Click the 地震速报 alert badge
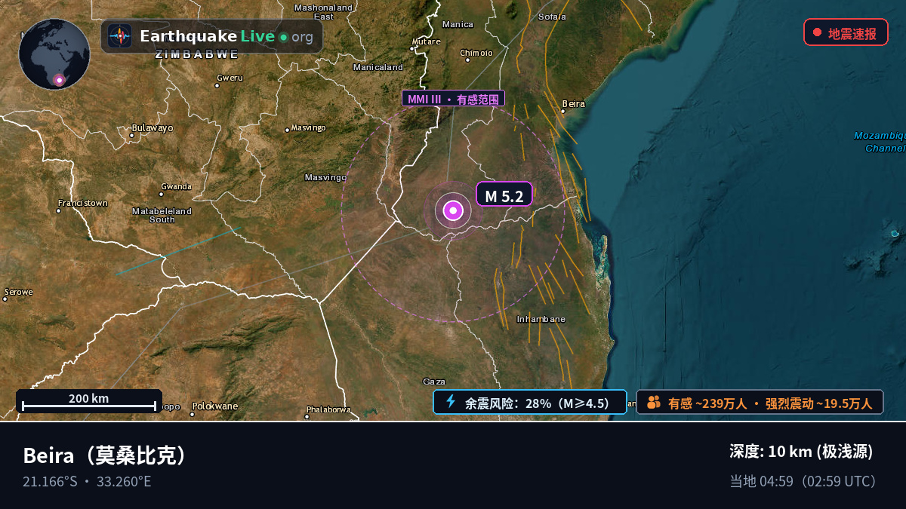Viewport: 906px width, 509px height. tap(846, 33)
